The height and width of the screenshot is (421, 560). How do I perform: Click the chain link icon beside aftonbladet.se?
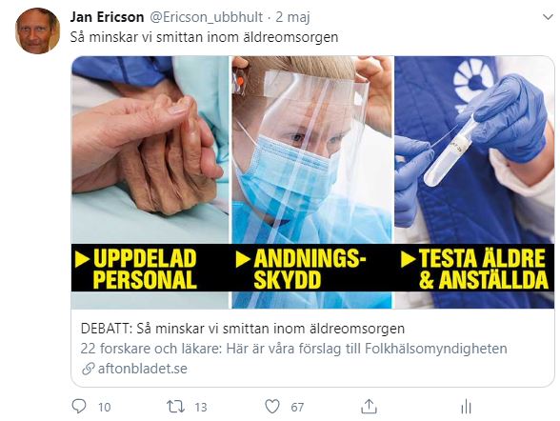click(88, 369)
